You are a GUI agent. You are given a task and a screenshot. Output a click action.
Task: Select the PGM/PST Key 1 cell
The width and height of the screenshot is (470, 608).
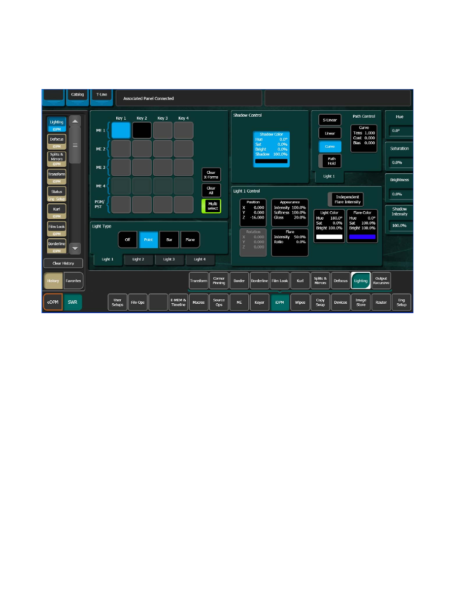pyautogui.click(x=121, y=204)
